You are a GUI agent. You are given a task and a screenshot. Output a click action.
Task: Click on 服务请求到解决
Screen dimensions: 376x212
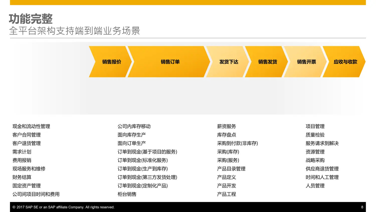click(322, 143)
